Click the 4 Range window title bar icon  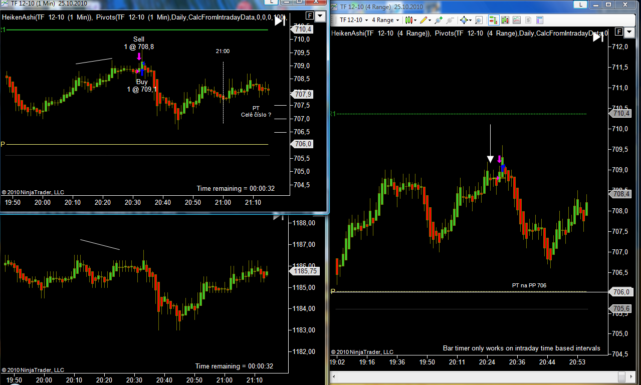334,7
